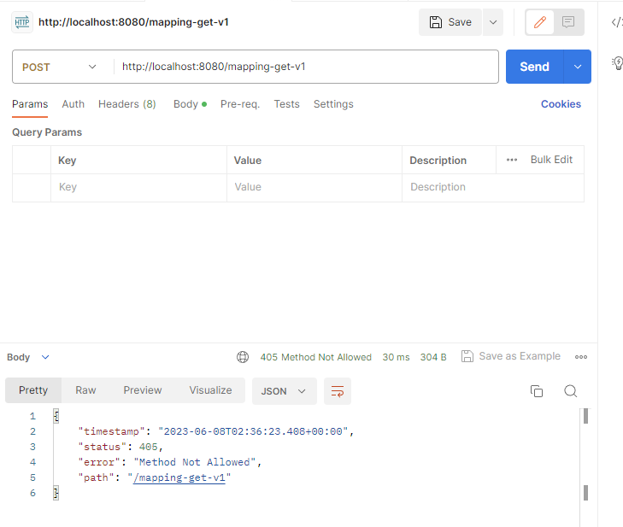Screen dimensions: 623x527
Task: Click the empty Key input cell
Action: (138, 187)
